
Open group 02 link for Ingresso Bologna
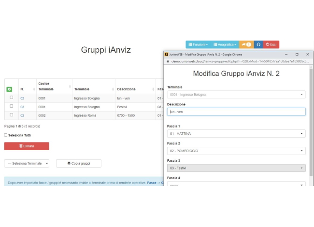(x=22, y=99)
